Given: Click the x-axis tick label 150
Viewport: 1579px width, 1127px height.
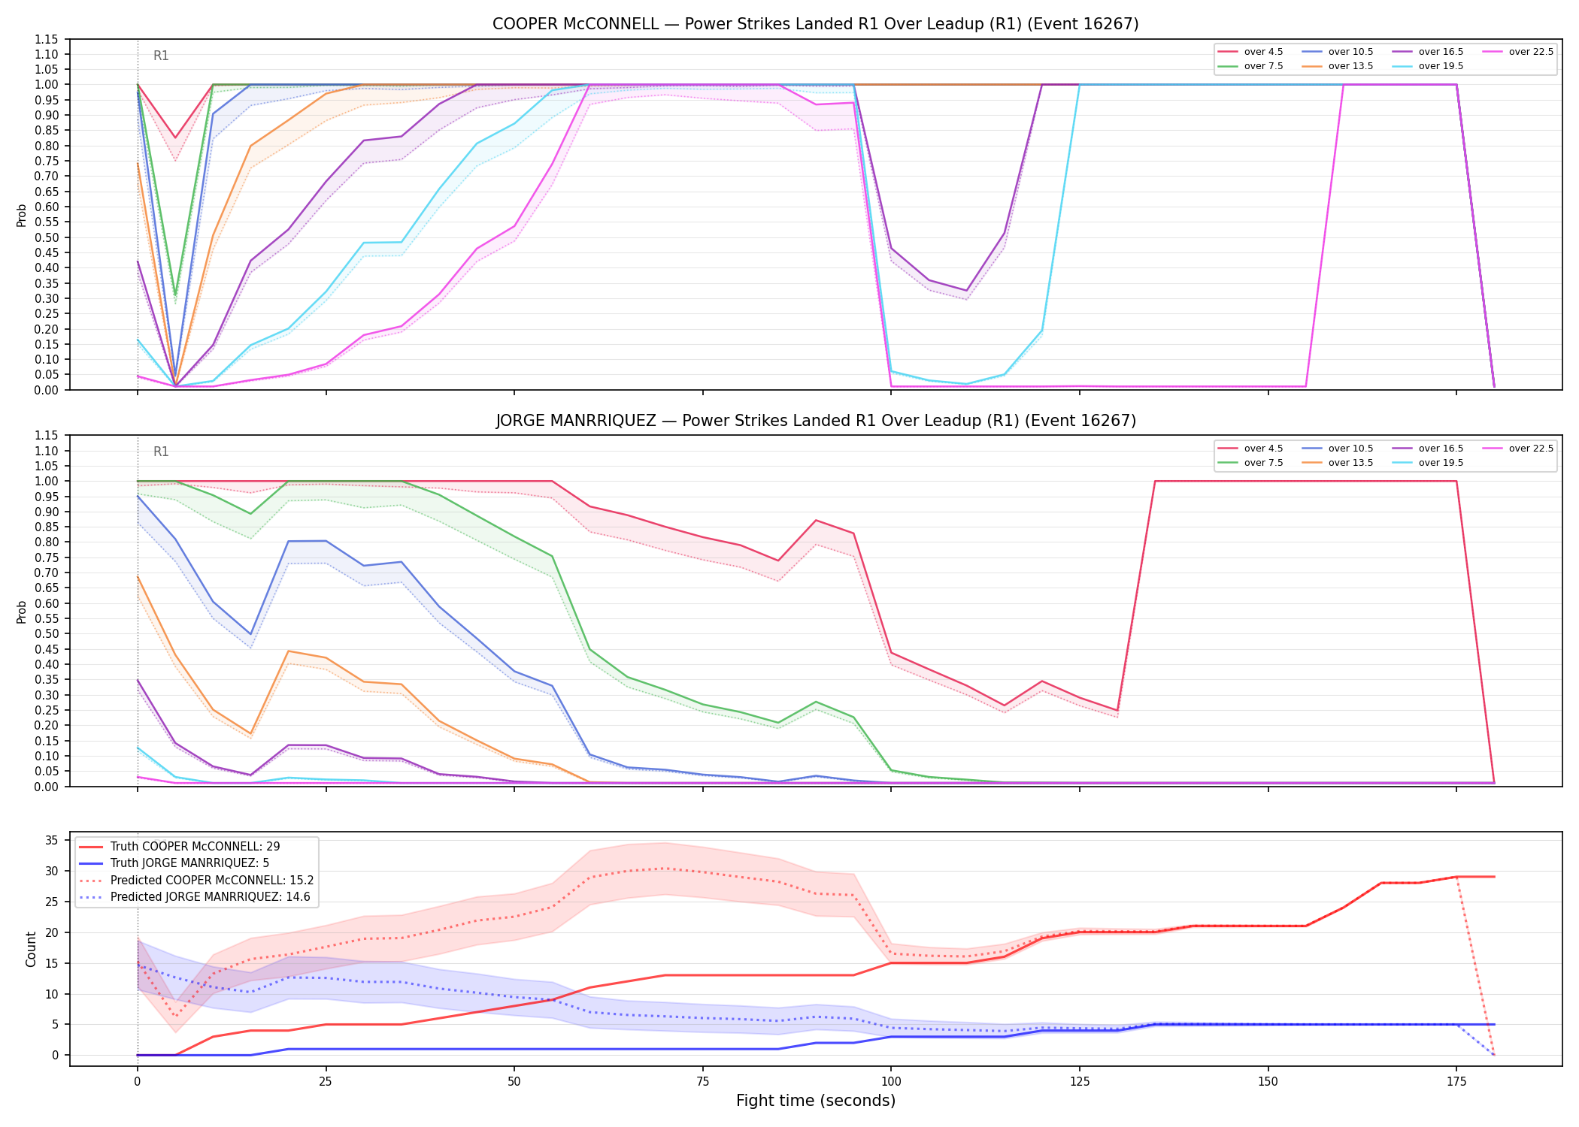Looking at the screenshot, I should (1268, 1082).
